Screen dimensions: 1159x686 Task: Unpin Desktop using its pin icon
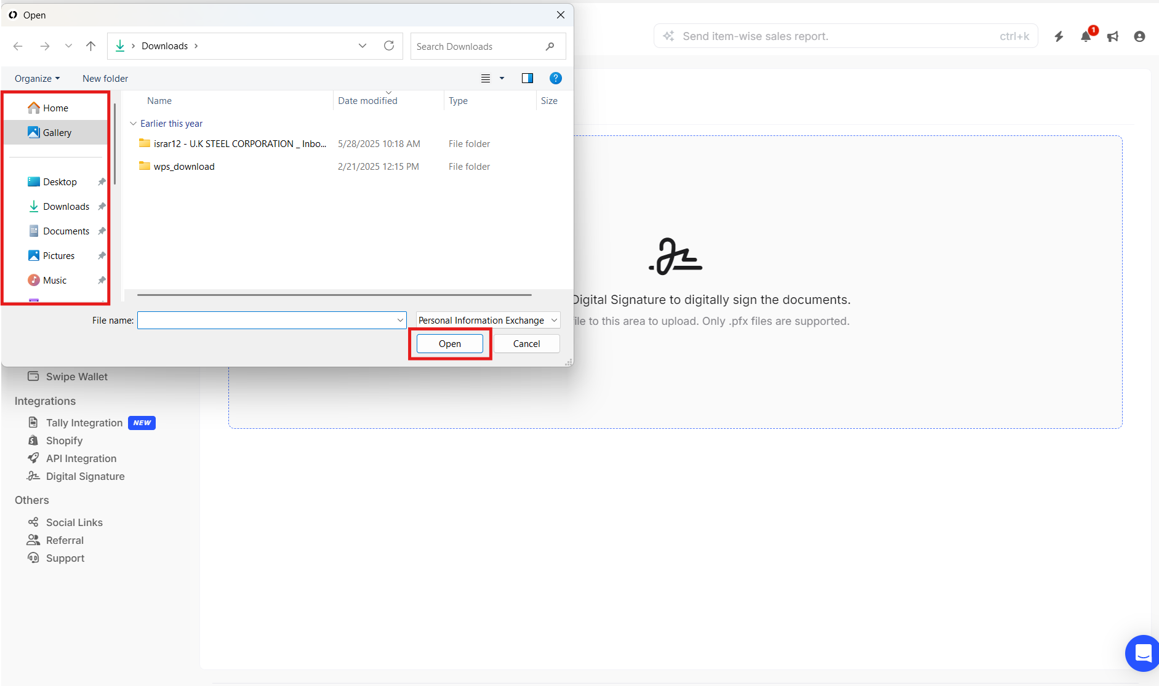click(x=102, y=182)
